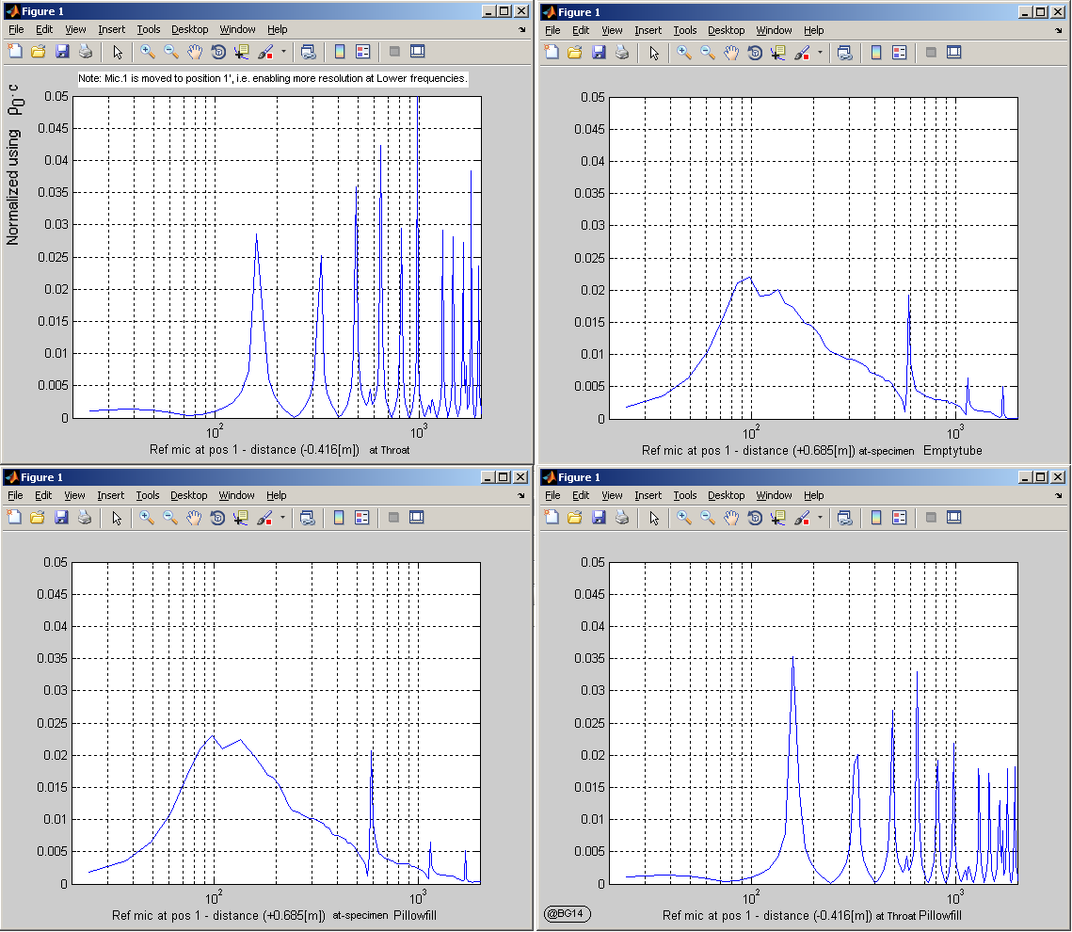Click dock arrow in the 'at Throat Pillowfill' figure menu bar
This screenshot has height=932, width=1072.
click(1059, 495)
